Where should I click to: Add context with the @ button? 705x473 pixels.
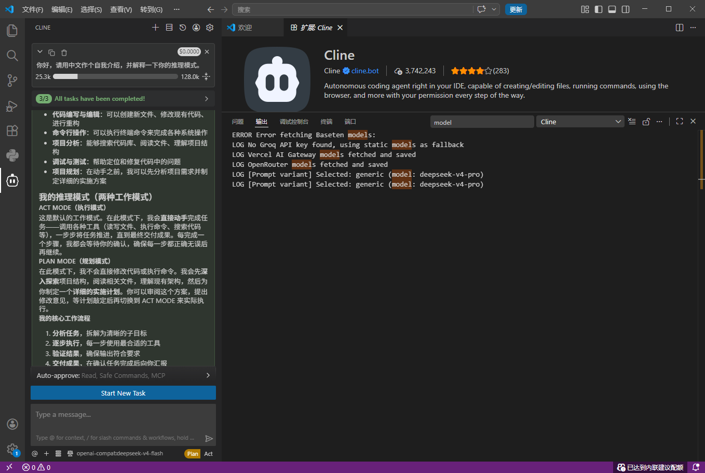point(35,454)
